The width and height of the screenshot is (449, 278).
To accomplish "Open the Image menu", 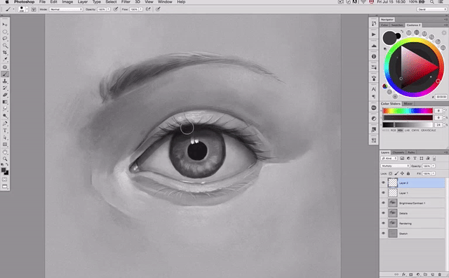I will [67, 2].
